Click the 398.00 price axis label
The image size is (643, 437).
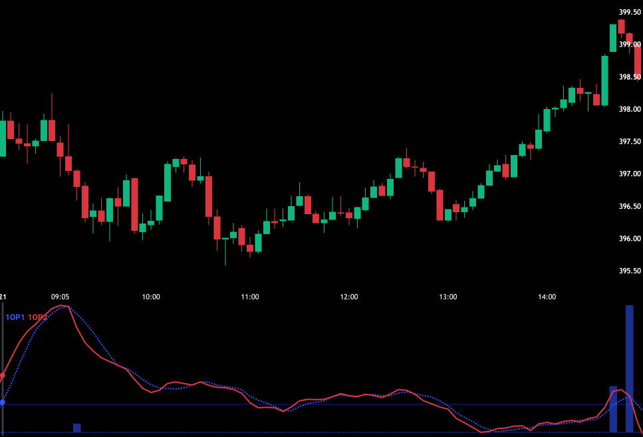[629, 110]
